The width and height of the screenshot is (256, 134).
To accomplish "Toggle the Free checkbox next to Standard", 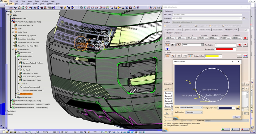I will click(x=244, y=18).
